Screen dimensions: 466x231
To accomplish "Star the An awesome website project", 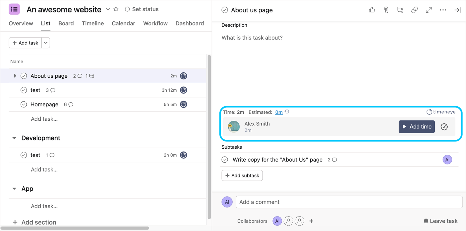I will (116, 9).
